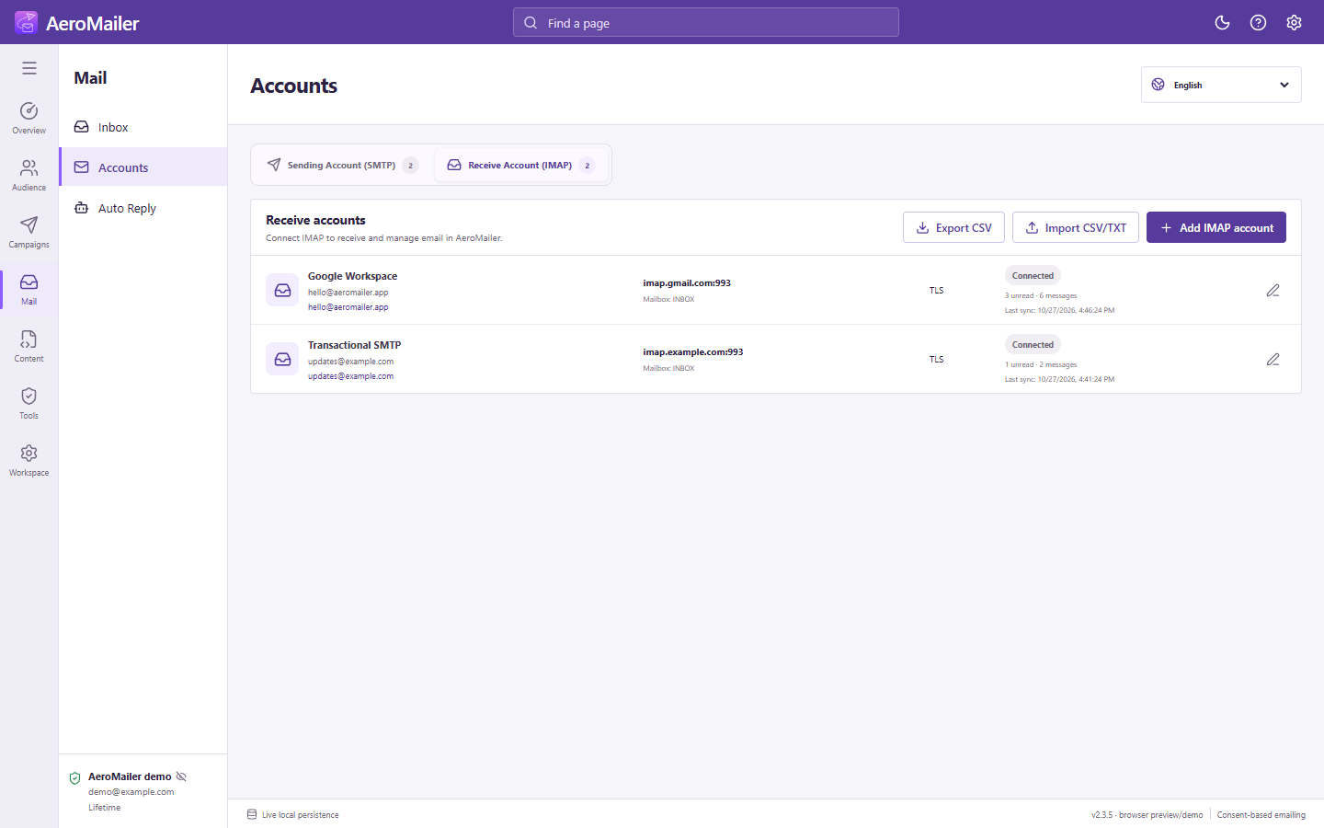The image size is (1324, 828).
Task: Go to Overview in the left rail
Action: pos(29,119)
